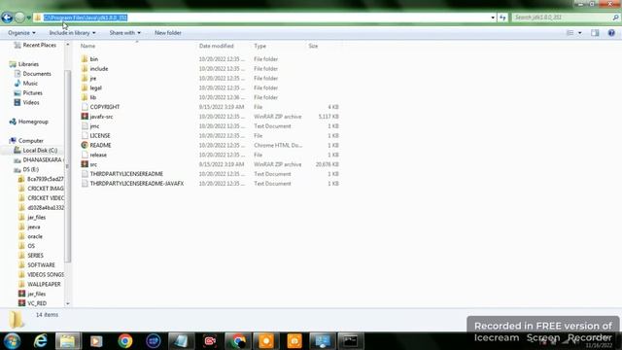Go back with the Back arrow button
The height and width of the screenshot is (350, 622).
click(7, 17)
